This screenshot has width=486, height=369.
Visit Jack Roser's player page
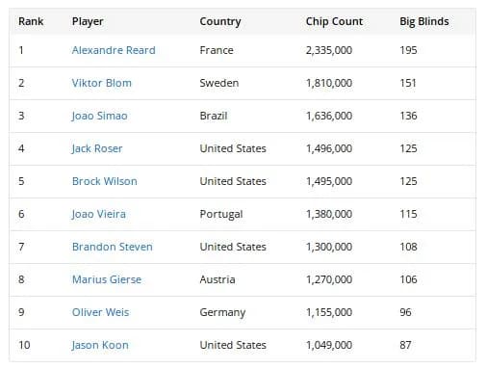click(x=97, y=148)
